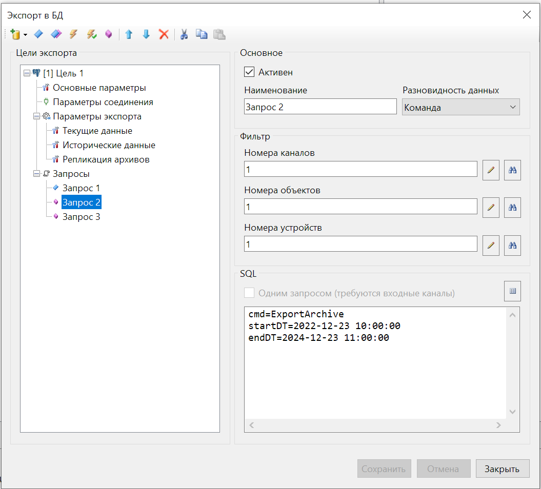Move item up with blue arrow
This screenshot has width=541, height=489.
tap(129, 34)
